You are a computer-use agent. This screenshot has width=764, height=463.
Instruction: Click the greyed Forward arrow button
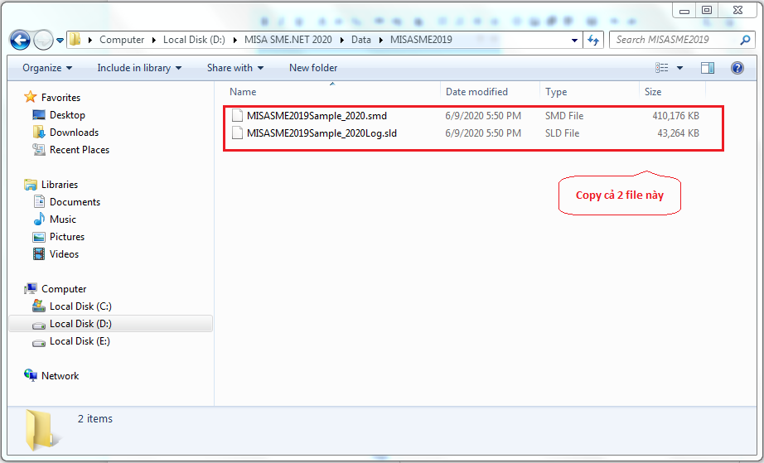[43, 40]
